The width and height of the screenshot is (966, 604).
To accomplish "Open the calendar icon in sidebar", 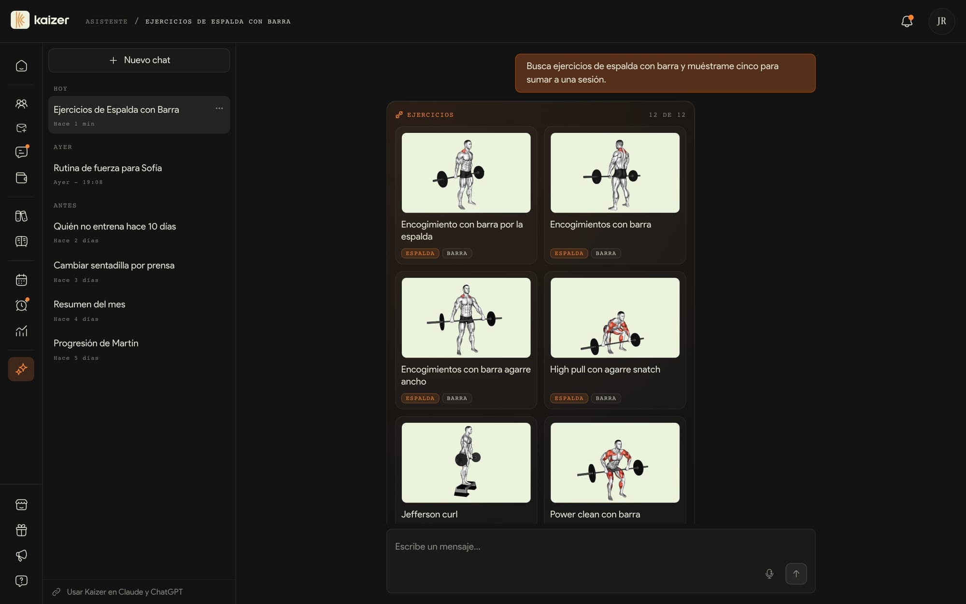I will (x=21, y=280).
